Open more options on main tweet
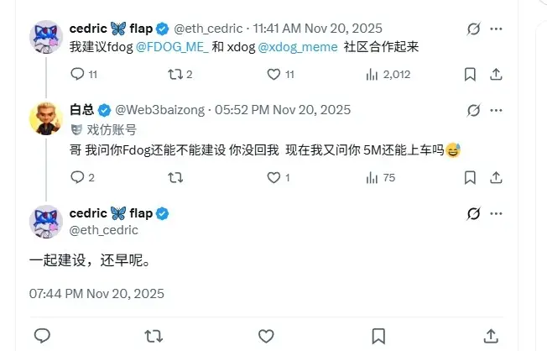The height and width of the screenshot is (351, 547). (x=496, y=213)
